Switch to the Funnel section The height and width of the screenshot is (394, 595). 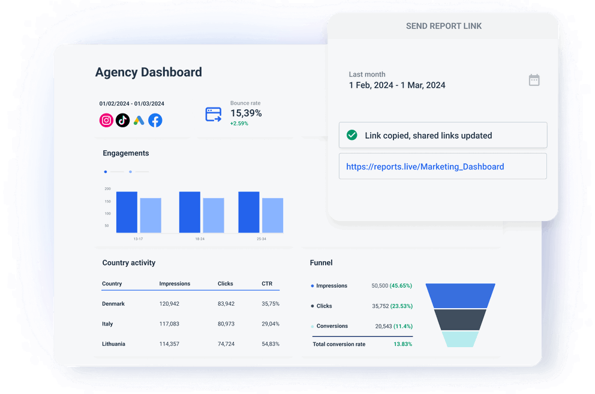(321, 262)
